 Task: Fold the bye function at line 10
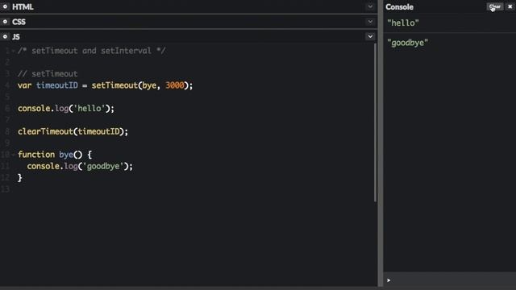(x=13, y=155)
